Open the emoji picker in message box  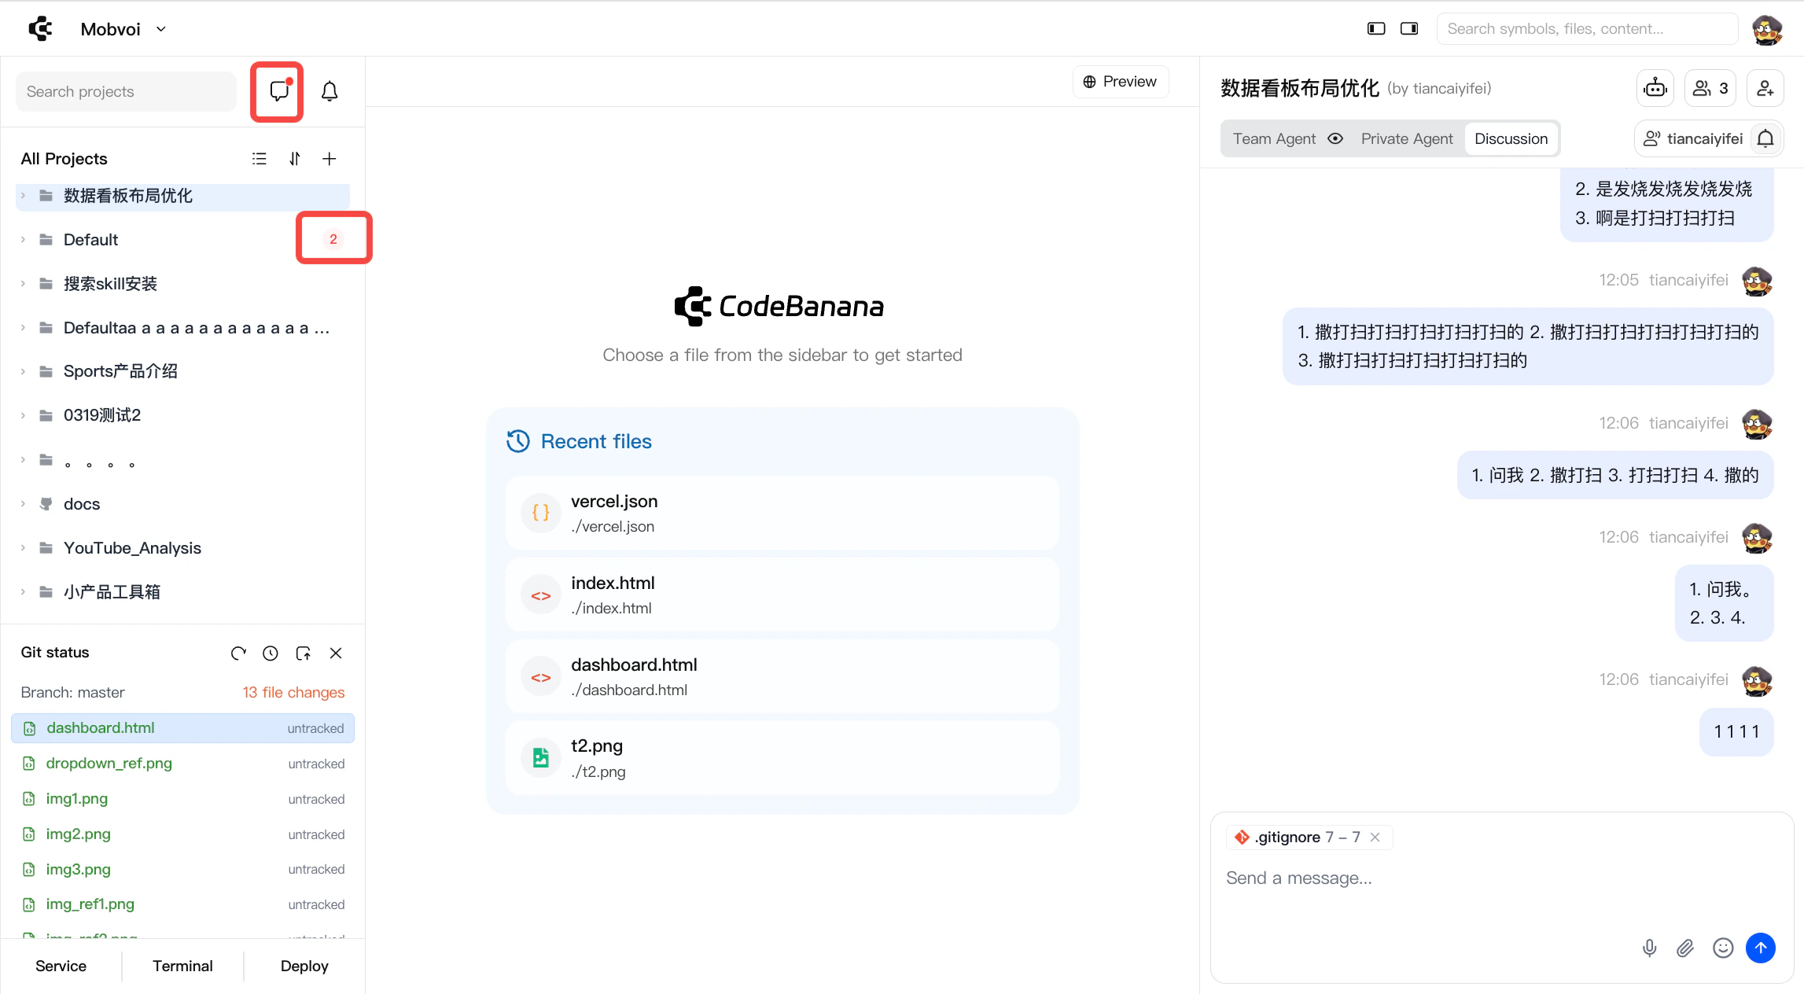1722,948
